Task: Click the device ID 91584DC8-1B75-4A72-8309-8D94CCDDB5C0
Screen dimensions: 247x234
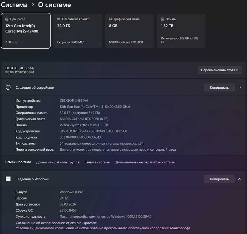Action: coord(93,131)
